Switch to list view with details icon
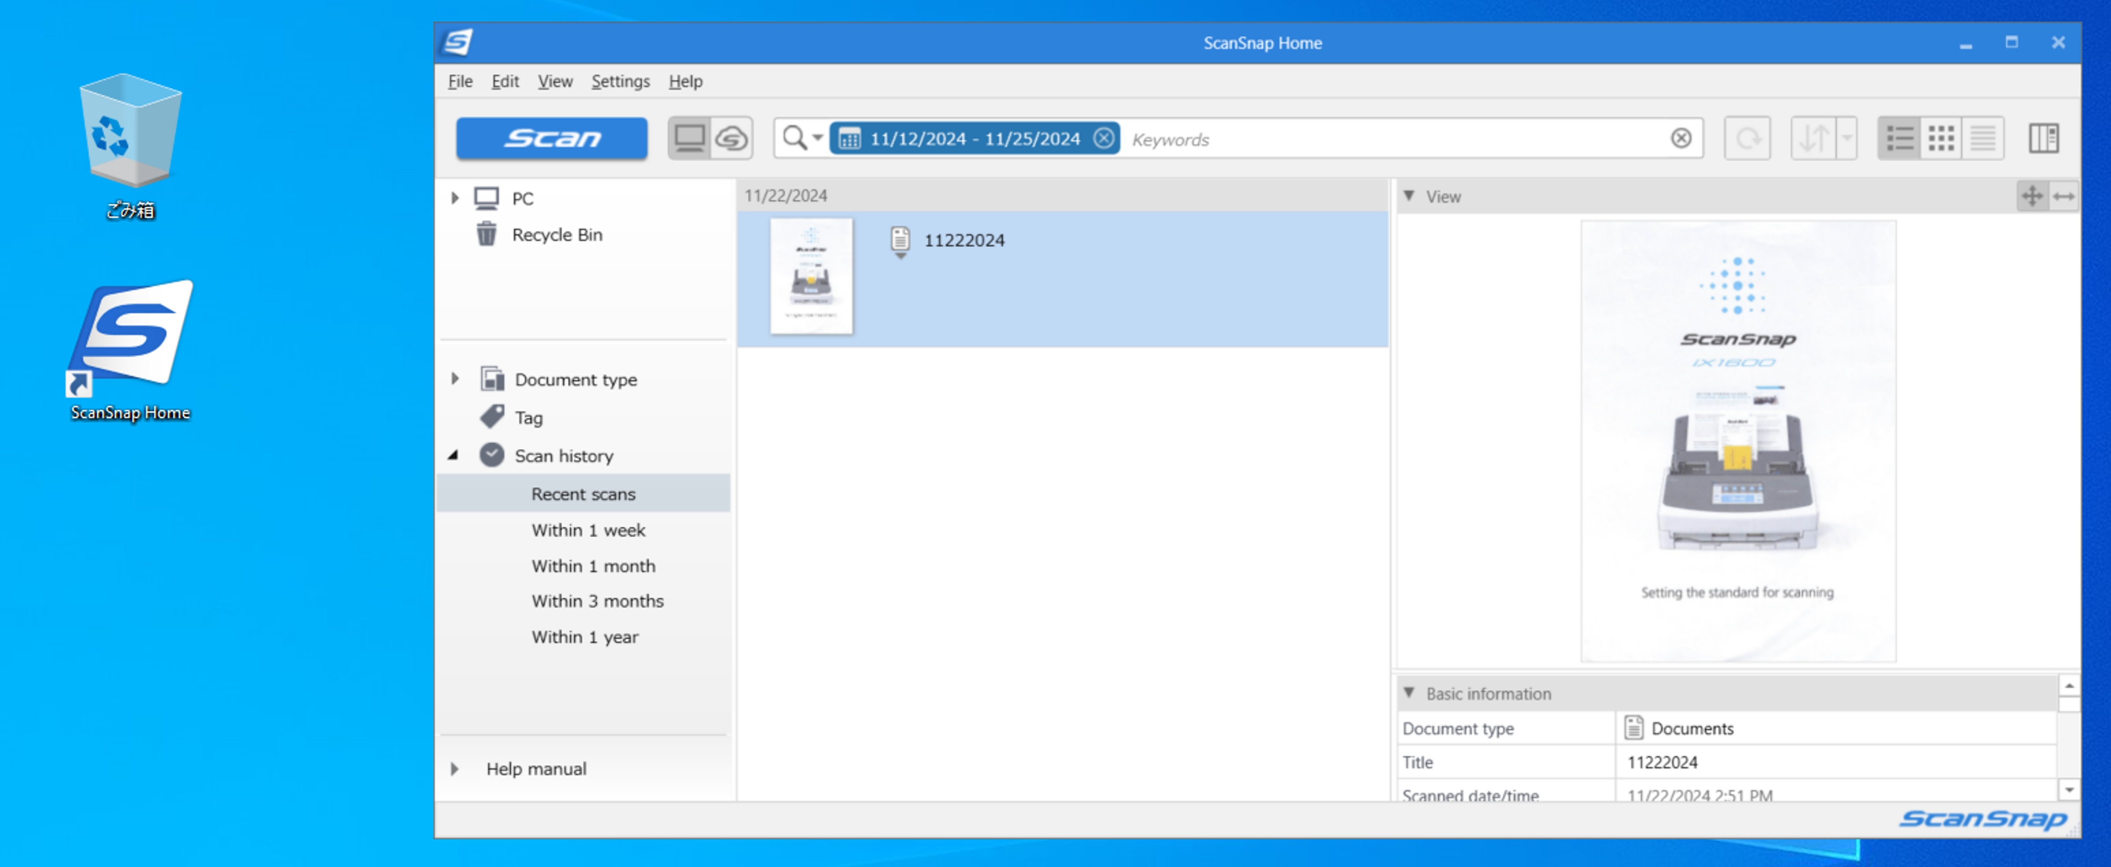The width and height of the screenshot is (2111, 867). [x=1900, y=138]
